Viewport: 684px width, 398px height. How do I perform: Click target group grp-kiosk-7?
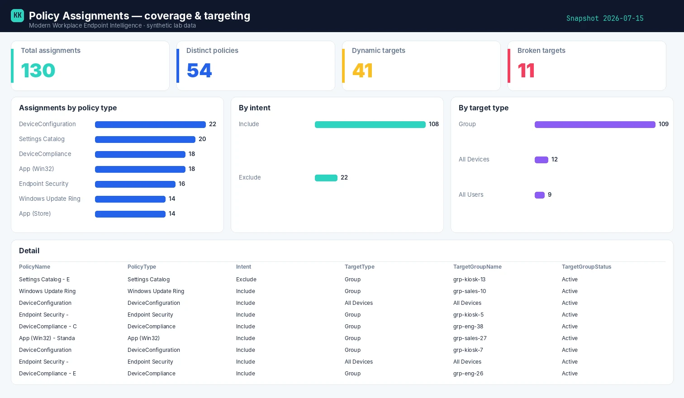(468, 350)
